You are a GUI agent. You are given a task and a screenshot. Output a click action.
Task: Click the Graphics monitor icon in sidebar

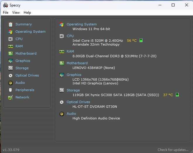[x=11, y=61]
